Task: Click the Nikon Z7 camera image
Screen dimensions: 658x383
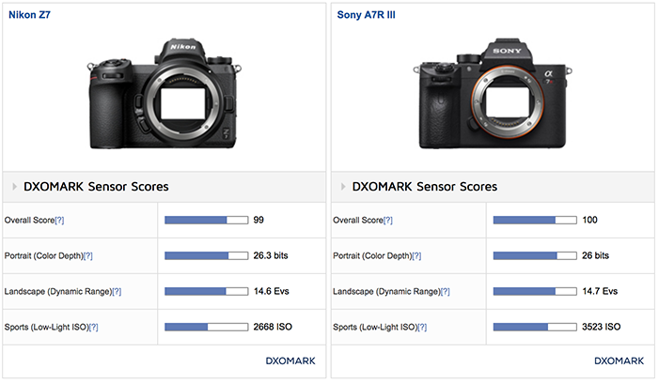Action: click(x=164, y=94)
